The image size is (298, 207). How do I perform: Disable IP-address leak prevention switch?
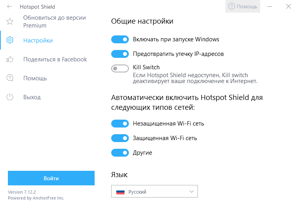(x=120, y=54)
